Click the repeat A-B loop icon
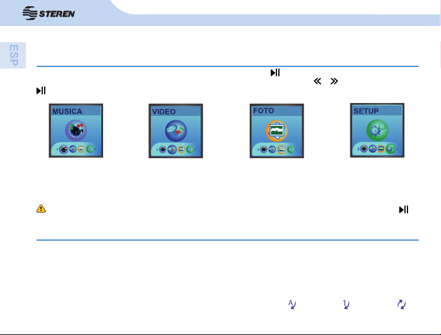Image resolution: width=441 pixels, height=335 pixels. pos(292,305)
